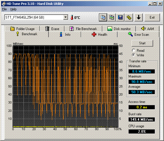Open the Help menu
The width and height of the screenshot is (164, 141).
click(13, 9)
